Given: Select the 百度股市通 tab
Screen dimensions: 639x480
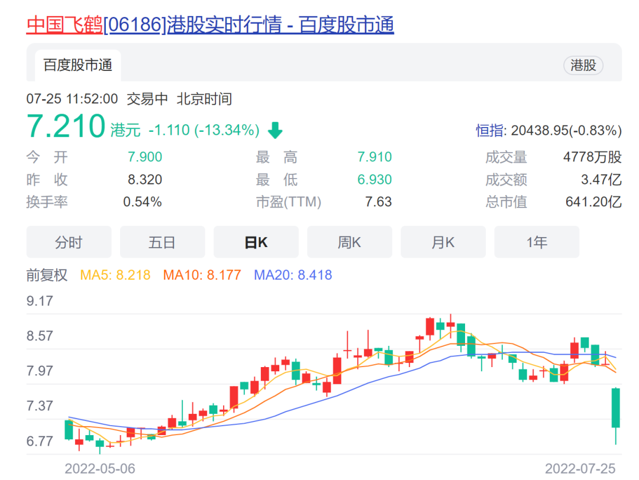Looking at the screenshot, I should [78, 65].
